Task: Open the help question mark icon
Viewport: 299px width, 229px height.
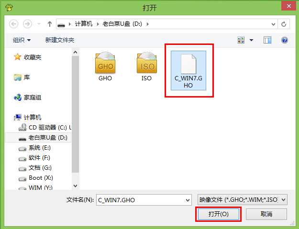Action: (x=285, y=40)
